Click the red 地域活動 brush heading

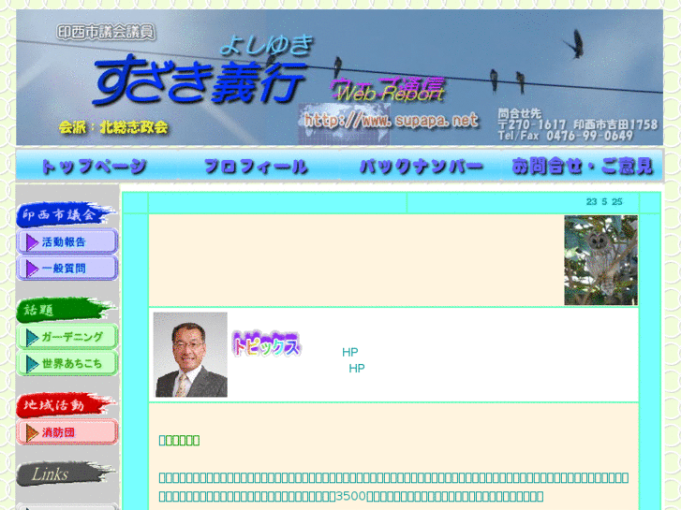point(66,404)
